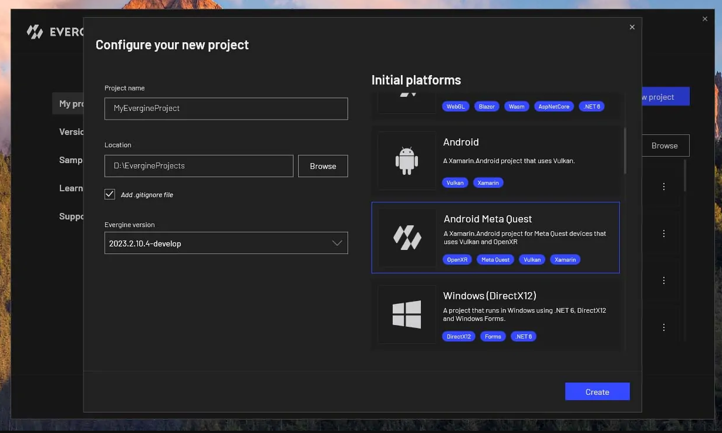The height and width of the screenshot is (433, 722).
Task: Click the DirectX12 tag badge
Action: pos(458,336)
